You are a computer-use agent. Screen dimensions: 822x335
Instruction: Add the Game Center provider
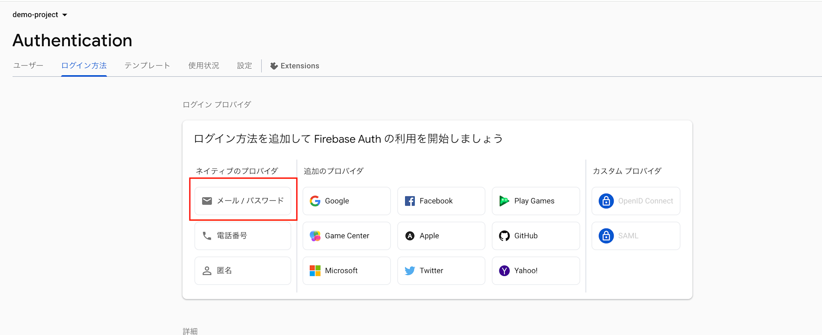346,236
